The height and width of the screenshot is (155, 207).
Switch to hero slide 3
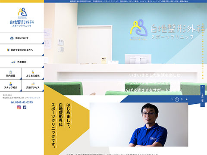tap(182, 99)
